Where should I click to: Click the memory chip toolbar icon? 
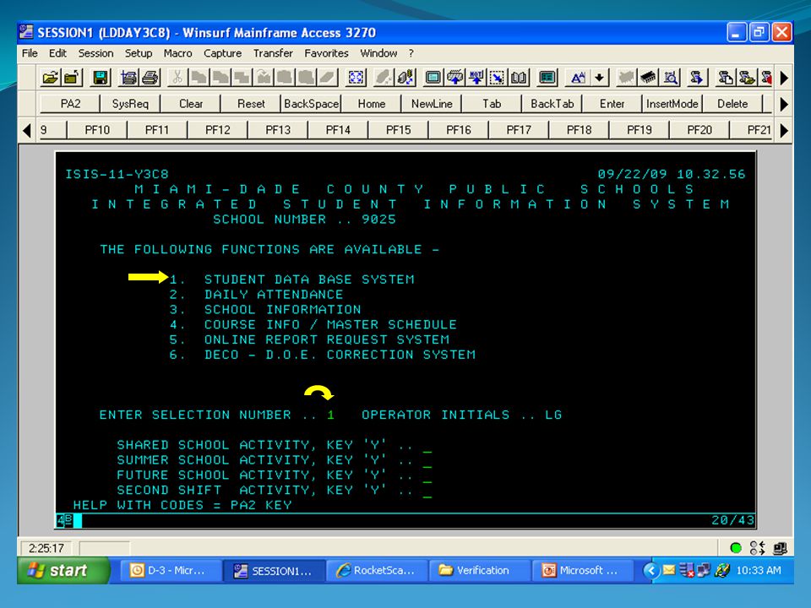pos(648,78)
